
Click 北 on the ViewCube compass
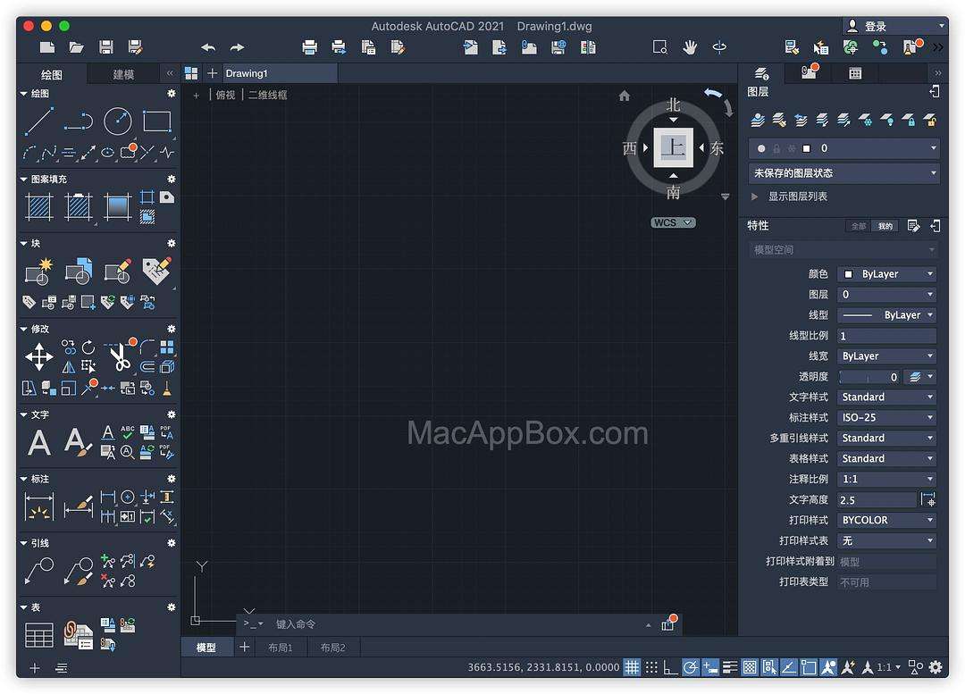point(674,105)
